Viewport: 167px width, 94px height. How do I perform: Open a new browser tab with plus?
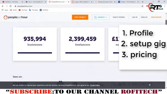click(143, 2)
